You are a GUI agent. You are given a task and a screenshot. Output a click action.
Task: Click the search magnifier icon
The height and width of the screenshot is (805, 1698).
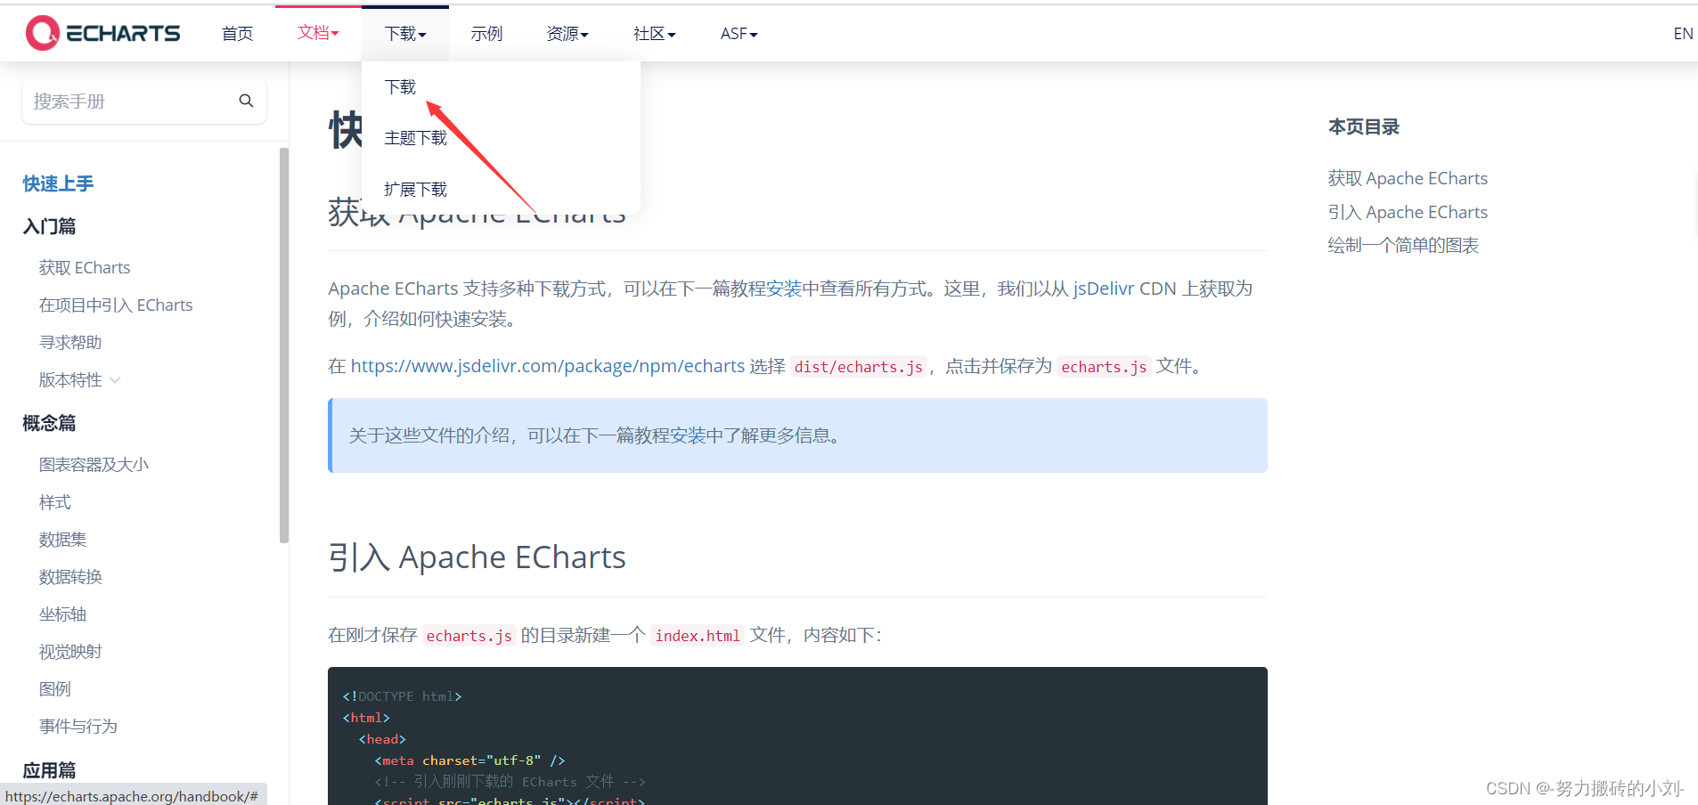246,101
